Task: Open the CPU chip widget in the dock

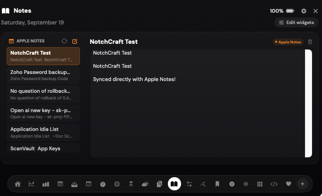Action: click(x=117, y=184)
